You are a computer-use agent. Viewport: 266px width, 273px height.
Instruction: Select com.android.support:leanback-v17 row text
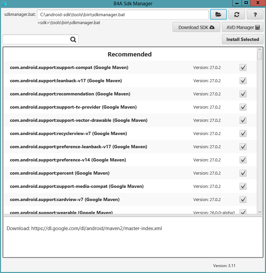pyautogui.click(x=66, y=81)
